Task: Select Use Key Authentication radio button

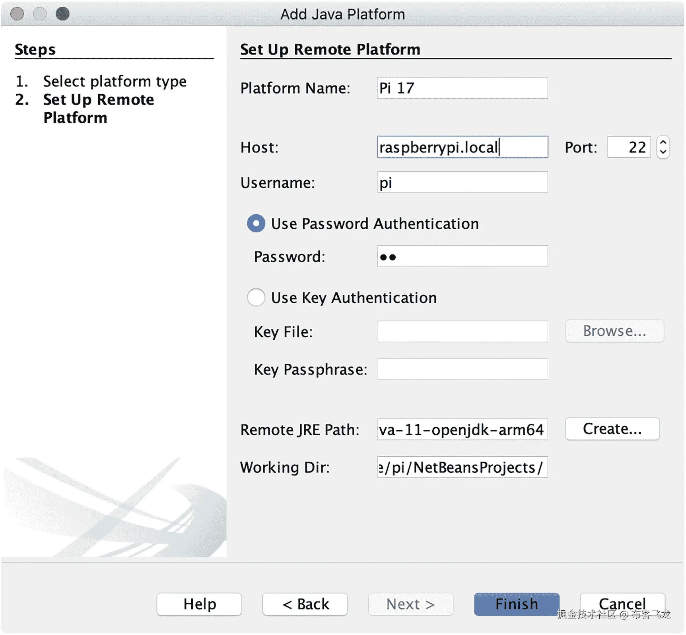Action: pyautogui.click(x=256, y=298)
